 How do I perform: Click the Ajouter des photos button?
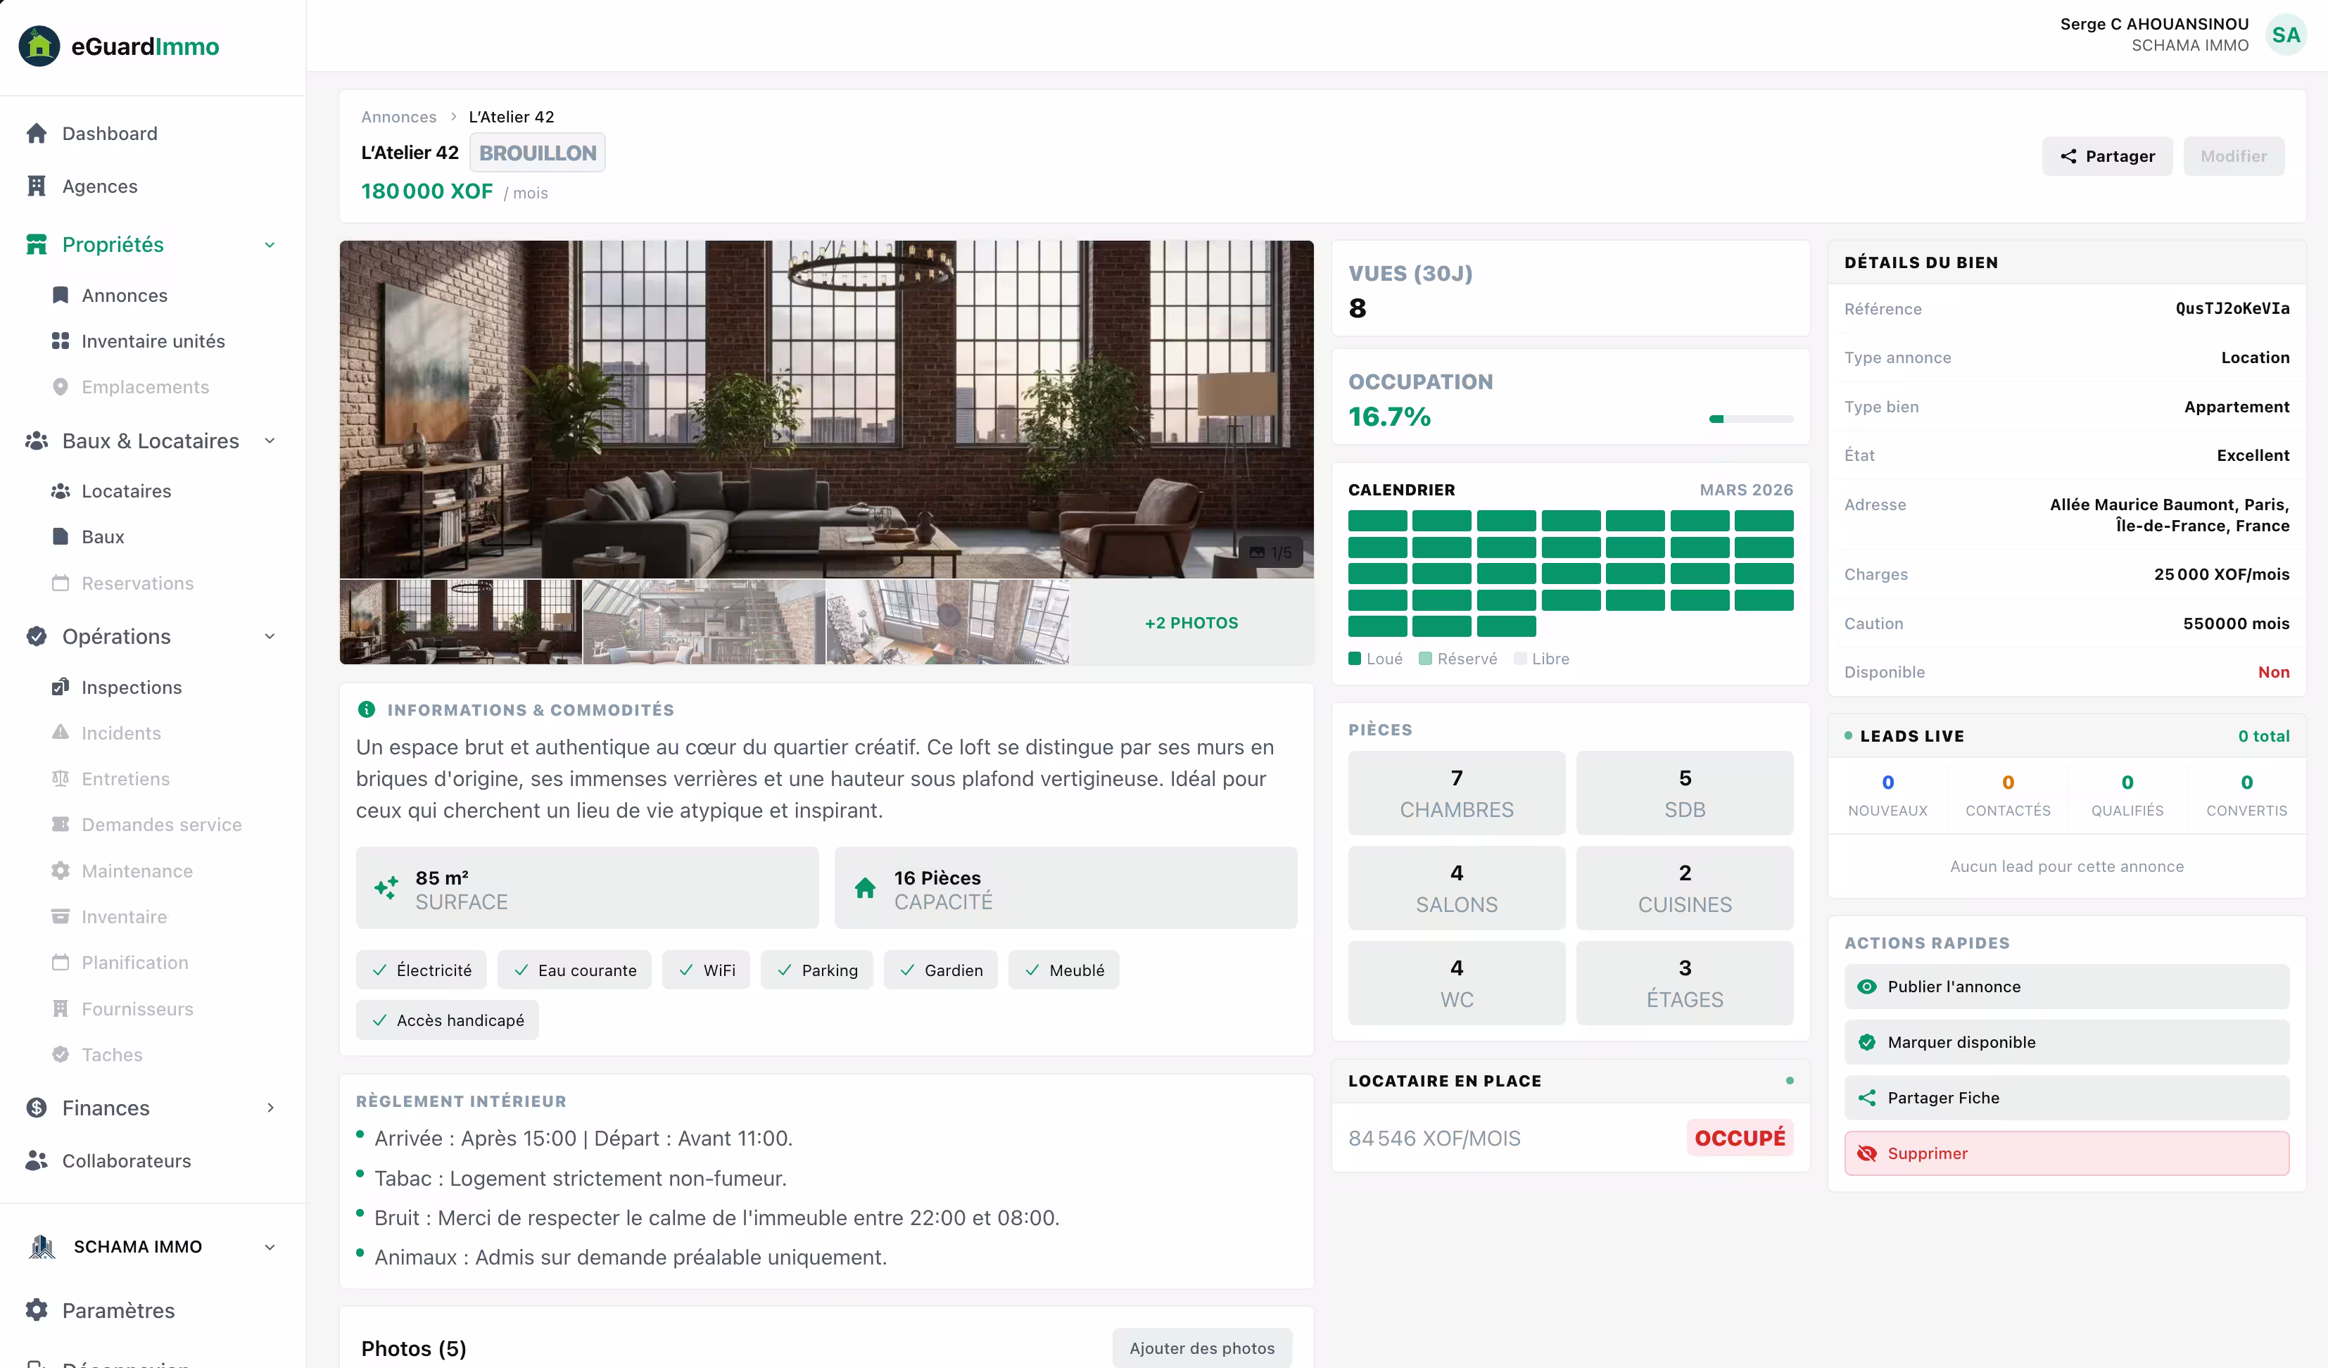[1202, 1348]
